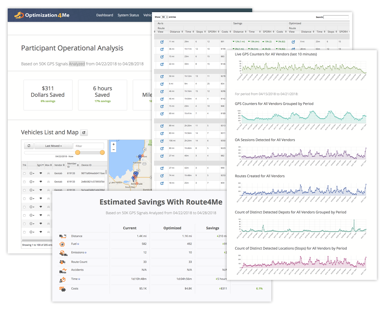Zoom in on the vehicles map

coord(114,144)
